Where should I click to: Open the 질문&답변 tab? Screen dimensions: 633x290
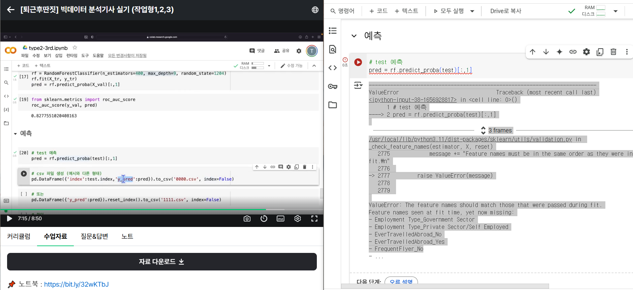(94, 236)
